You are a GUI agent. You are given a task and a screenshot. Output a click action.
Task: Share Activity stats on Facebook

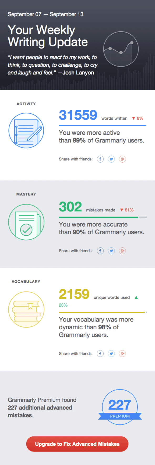click(100, 159)
